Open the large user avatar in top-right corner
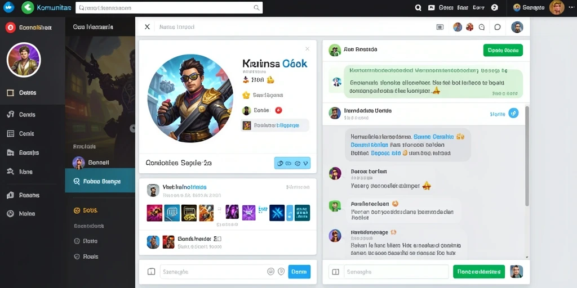This screenshot has width=577, height=288. pos(557,7)
